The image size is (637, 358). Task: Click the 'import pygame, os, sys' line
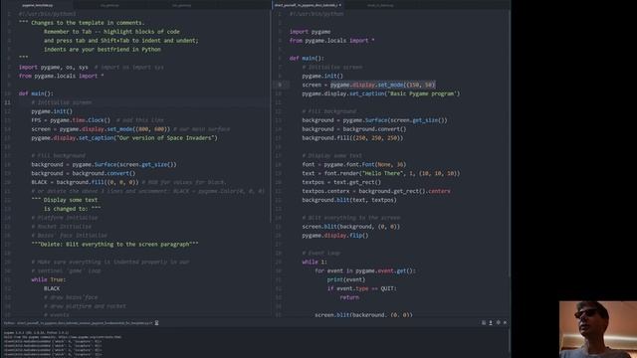[x=53, y=67]
